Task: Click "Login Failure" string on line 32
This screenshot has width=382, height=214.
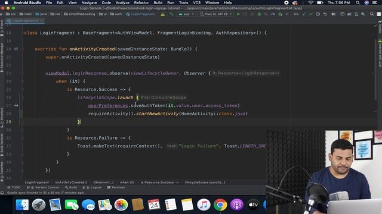Action: (x=199, y=146)
